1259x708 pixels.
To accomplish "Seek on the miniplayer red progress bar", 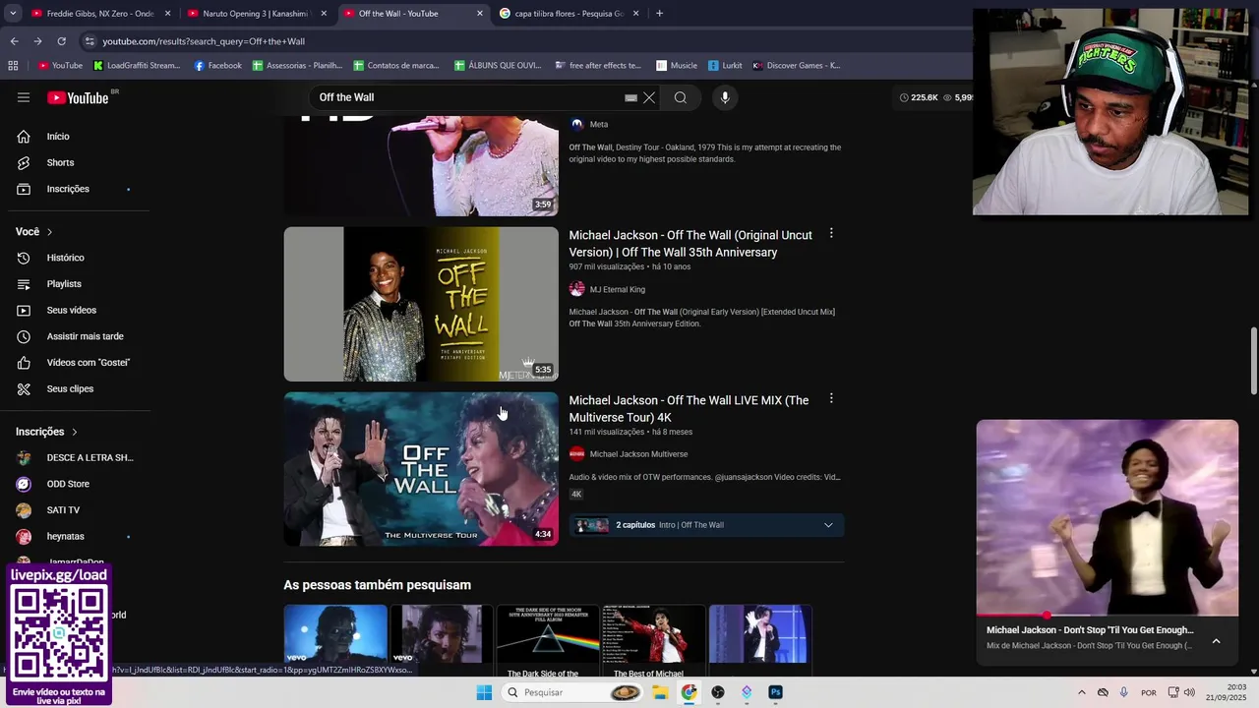I will coord(1108,616).
